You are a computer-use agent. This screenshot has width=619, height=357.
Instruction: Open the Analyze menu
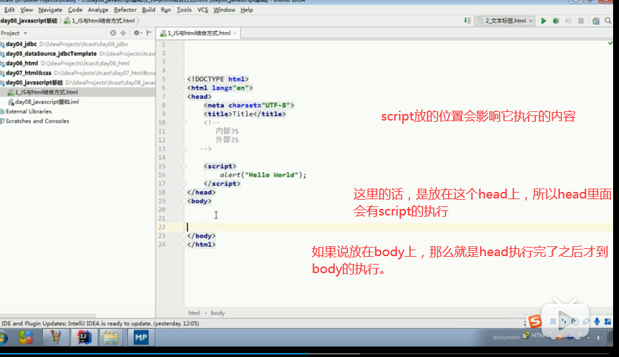coord(98,10)
